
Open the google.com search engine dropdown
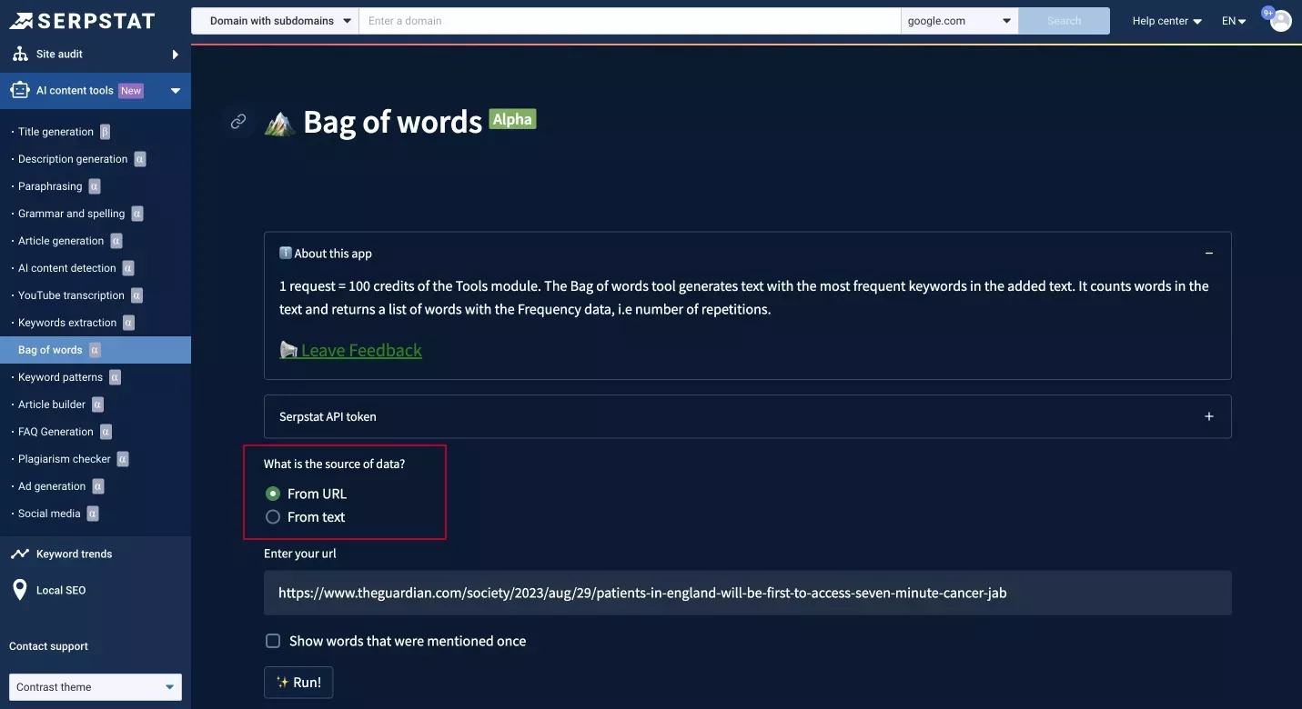[x=959, y=21]
